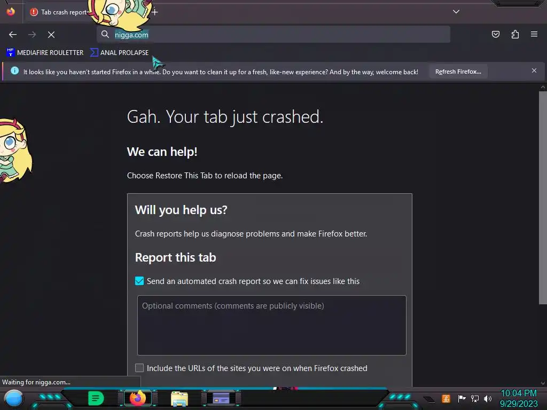Click the page vertical scrollbar thumb
The image size is (547, 410).
pos(543,198)
